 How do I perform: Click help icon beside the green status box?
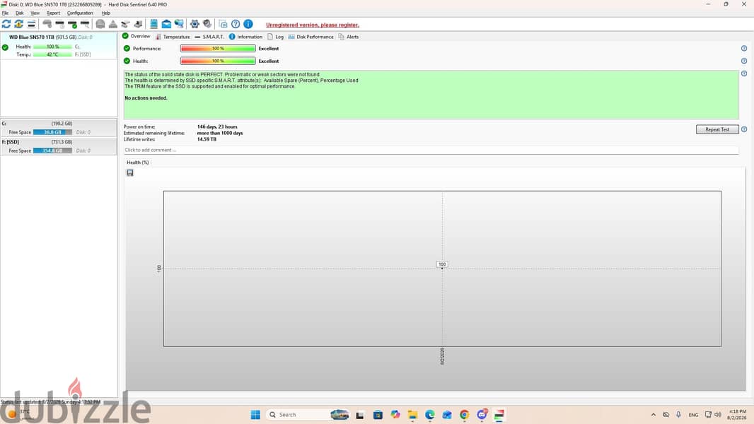(744, 73)
